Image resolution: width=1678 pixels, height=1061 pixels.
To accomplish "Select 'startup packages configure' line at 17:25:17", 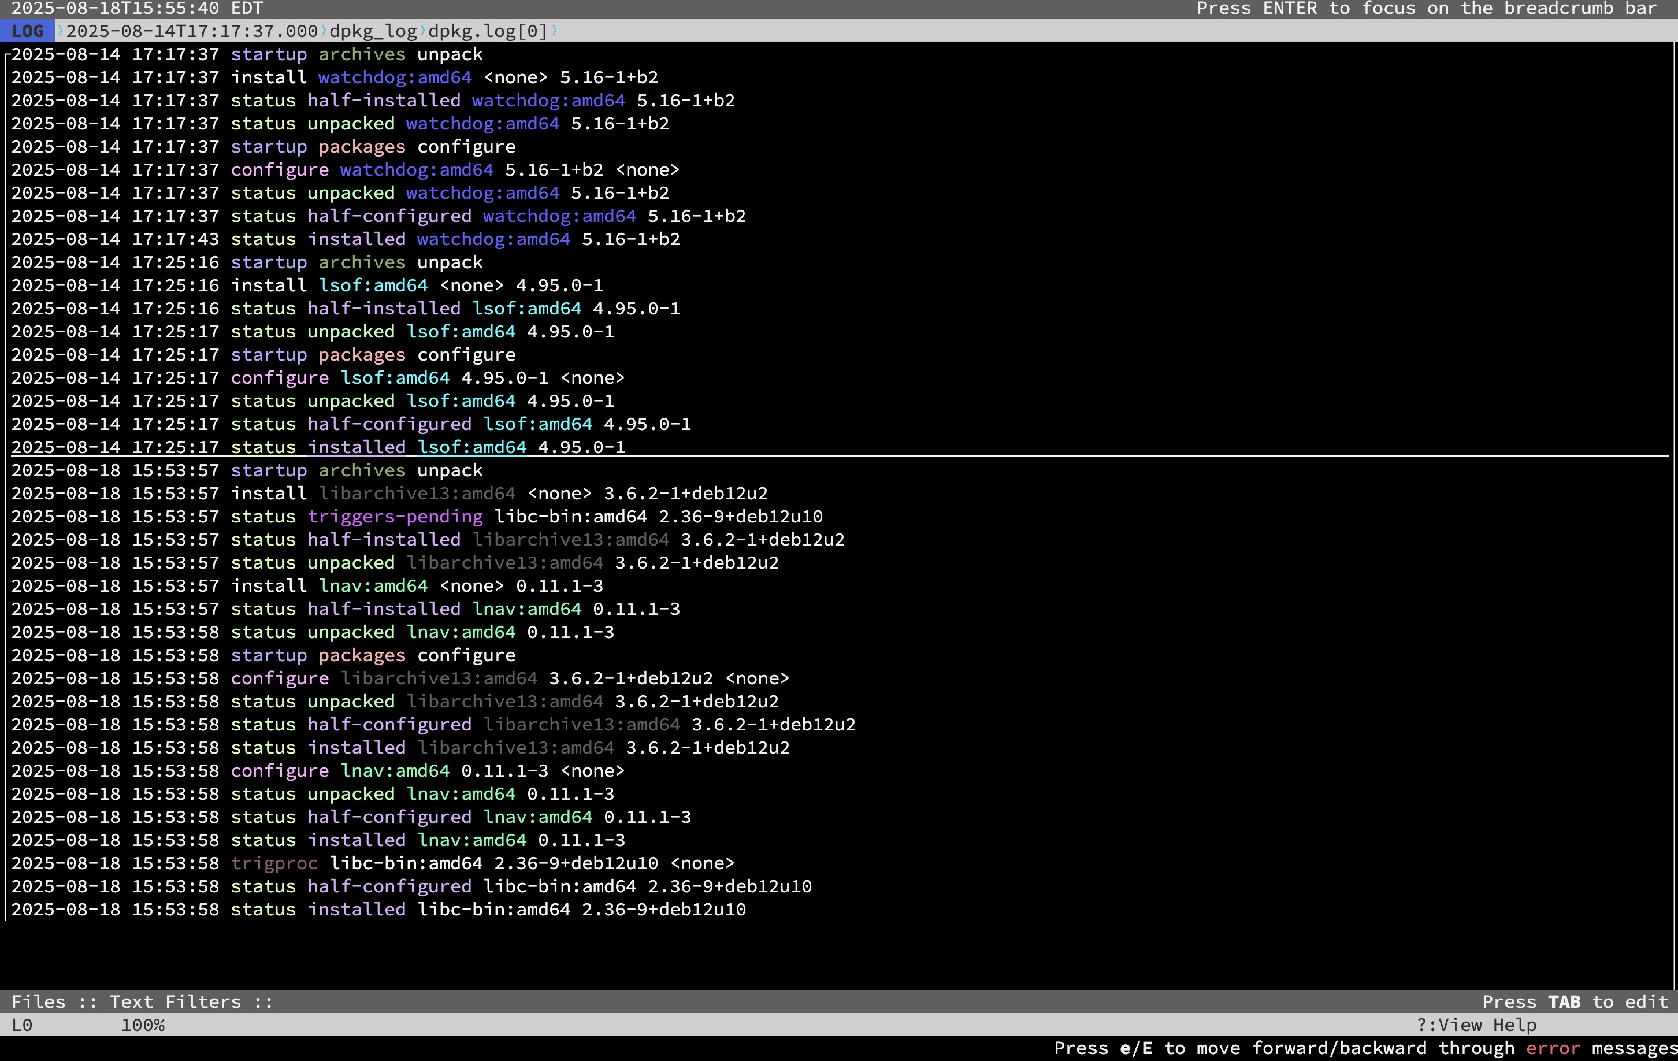I will pyautogui.click(x=263, y=355).
